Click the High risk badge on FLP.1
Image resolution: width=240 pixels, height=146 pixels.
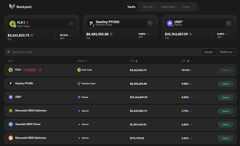point(30,70)
